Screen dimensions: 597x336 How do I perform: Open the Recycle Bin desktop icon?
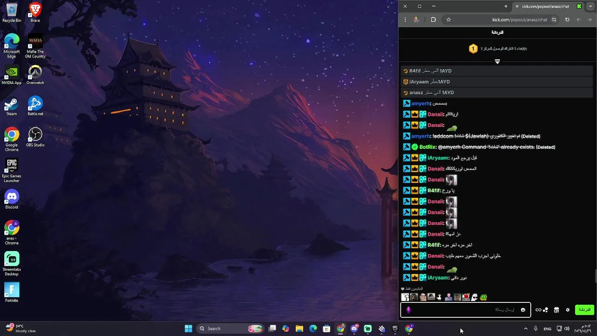[x=12, y=13]
